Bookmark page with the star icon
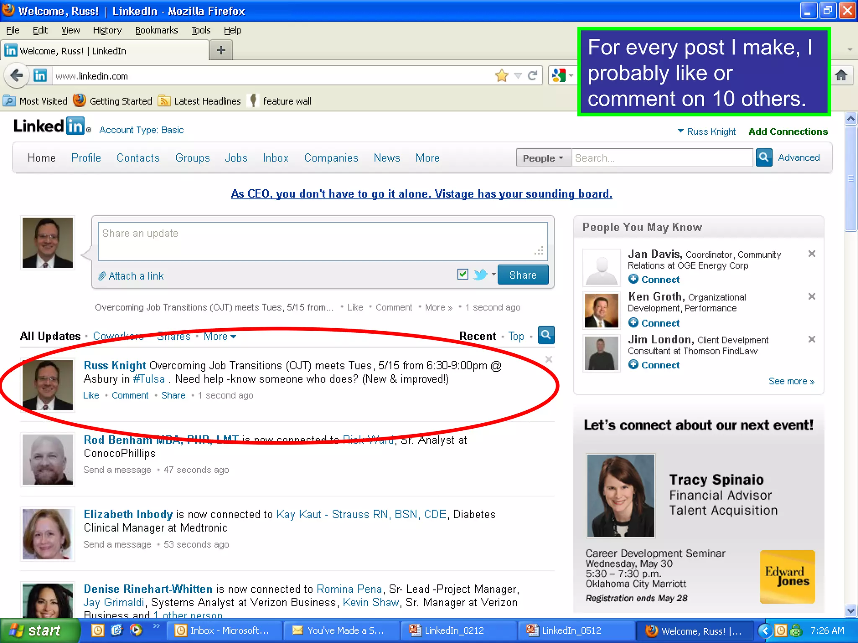 pos(501,76)
